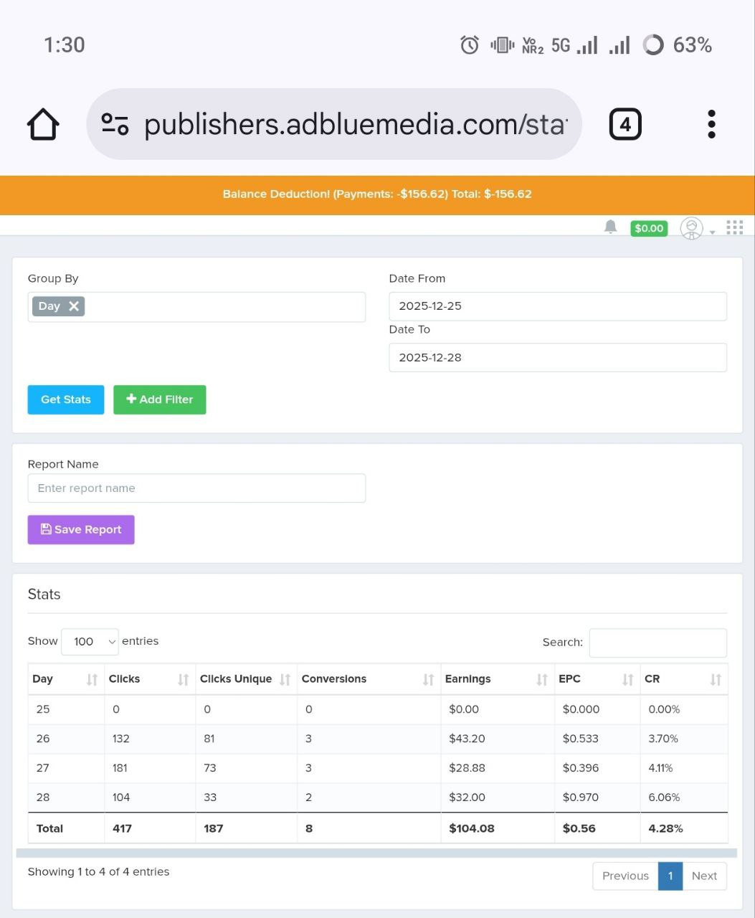Open the browser tab switcher showing 4
This screenshot has width=755, height=918.
coord(625,125)
